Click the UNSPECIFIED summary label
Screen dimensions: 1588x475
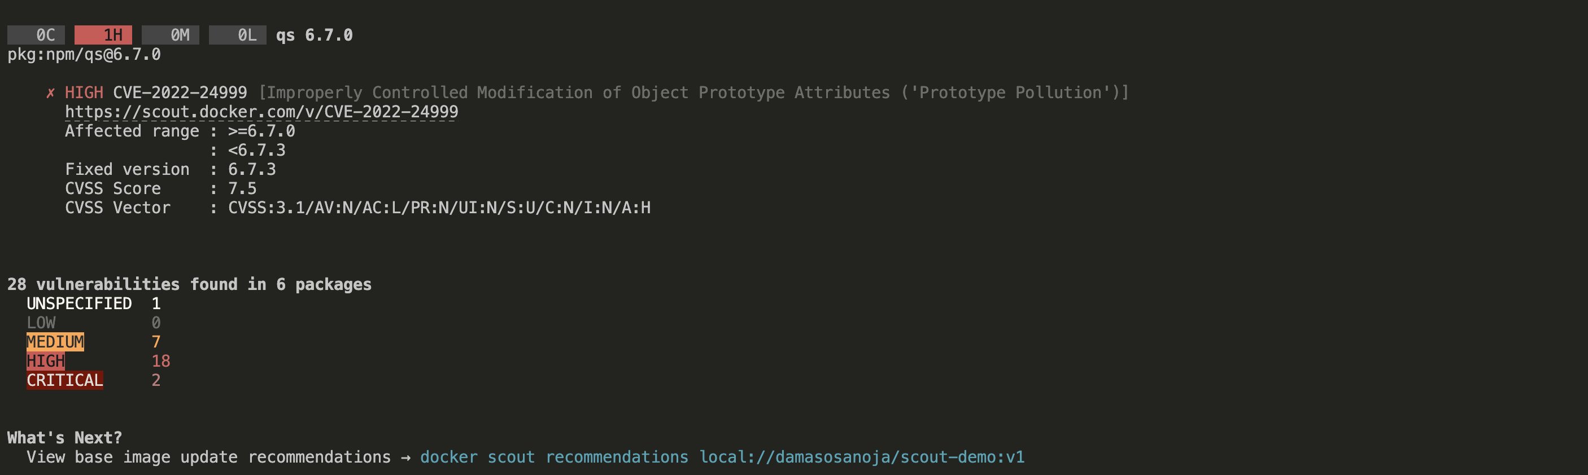(79, 304)
